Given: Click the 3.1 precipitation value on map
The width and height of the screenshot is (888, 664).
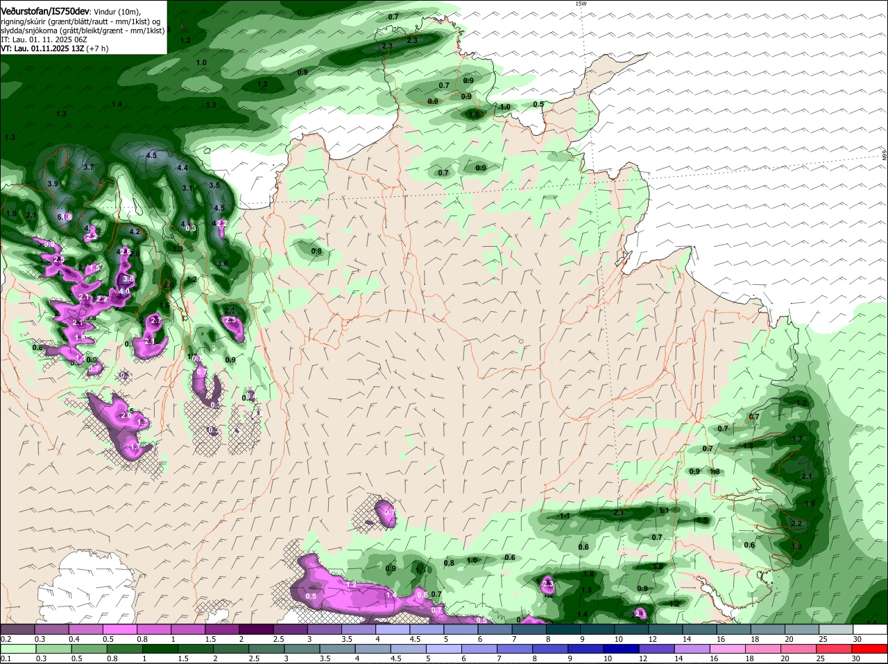Looking at the screenshot, I should point(187,188).
